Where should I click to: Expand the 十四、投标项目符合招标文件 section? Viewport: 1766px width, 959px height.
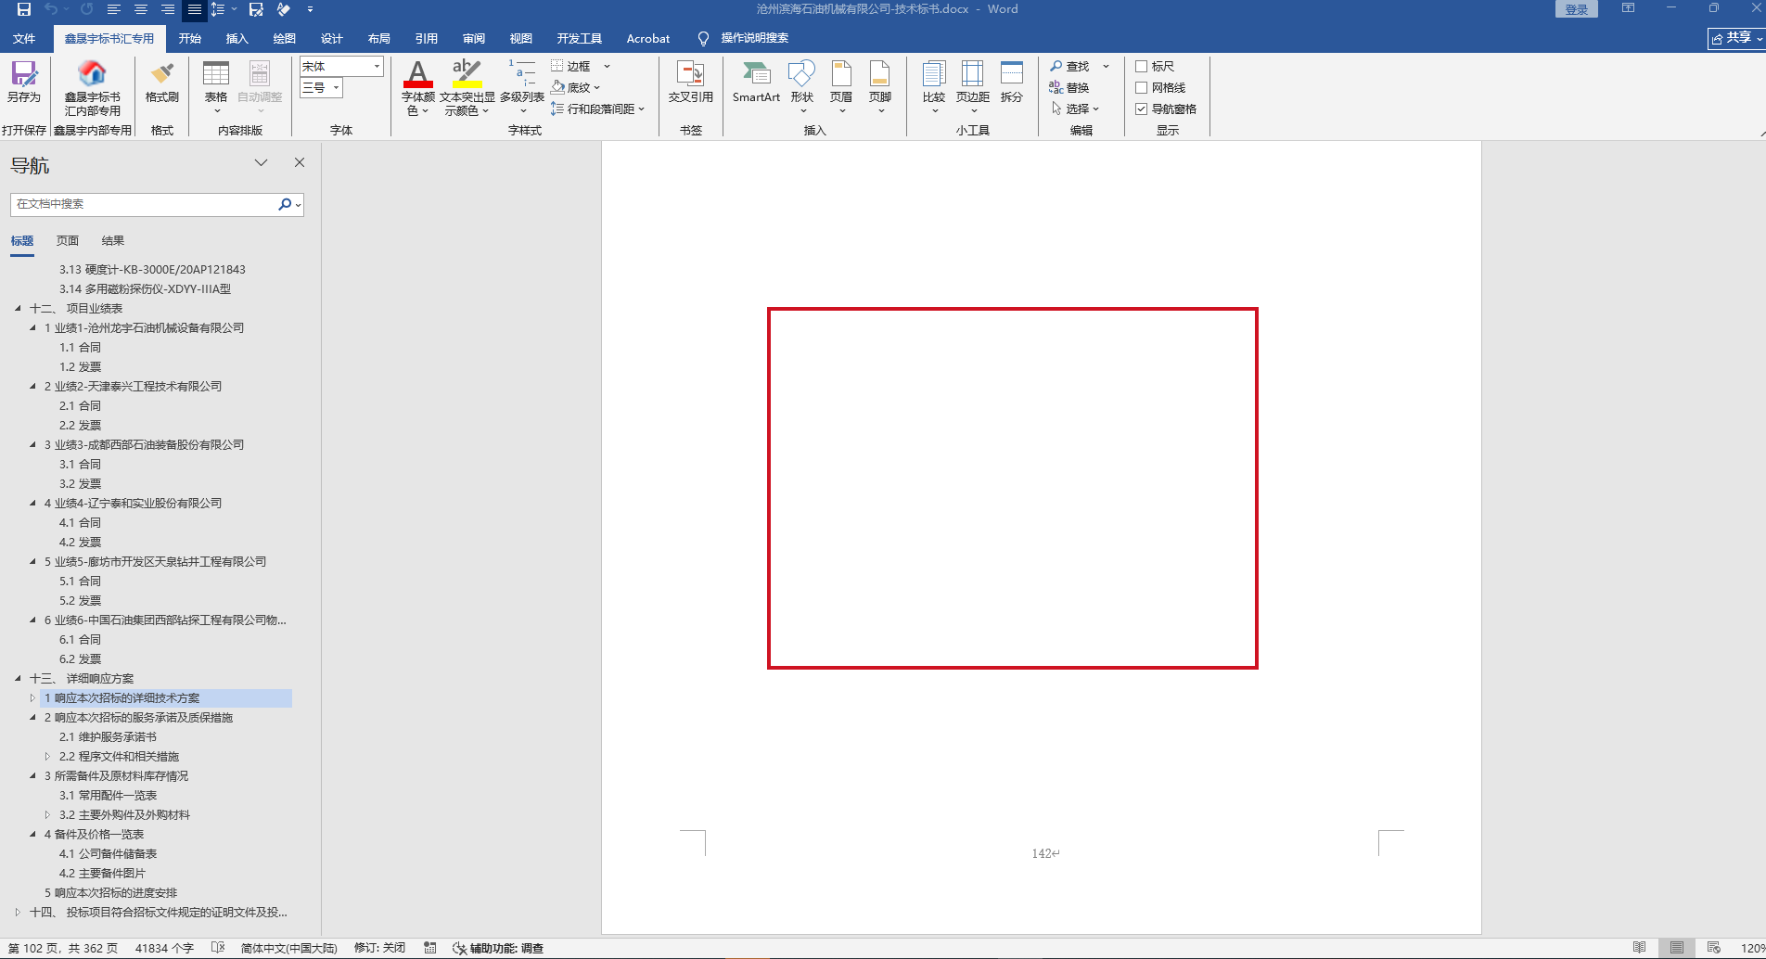[18, 912]
